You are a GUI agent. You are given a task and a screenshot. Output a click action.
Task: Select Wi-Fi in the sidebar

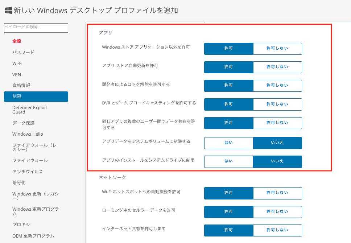pyautogui.click(x=17, y=63)
